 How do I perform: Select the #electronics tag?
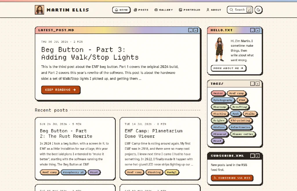240,127
